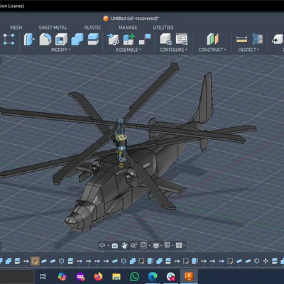Select the Joint tool icon
Viewport: 284px width, 284px height.
[x=145, y=39]
